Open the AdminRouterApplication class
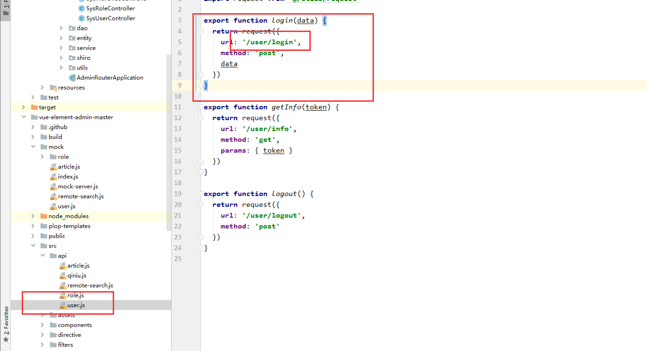This screenshot has width=647, height=351. click(110, 78)
